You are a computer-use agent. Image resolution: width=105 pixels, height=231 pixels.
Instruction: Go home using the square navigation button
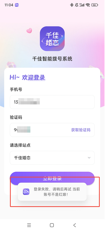(52, 225)
